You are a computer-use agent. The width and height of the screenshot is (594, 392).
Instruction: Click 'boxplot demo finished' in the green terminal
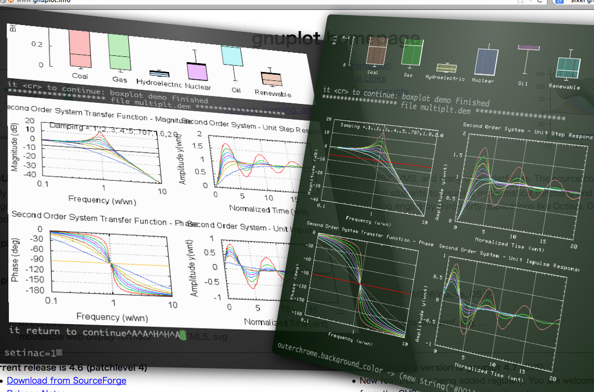pos(445,98)
